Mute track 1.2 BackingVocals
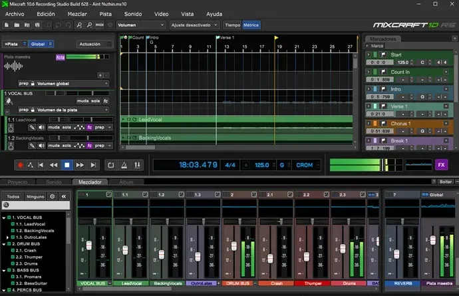 (54, 146)
